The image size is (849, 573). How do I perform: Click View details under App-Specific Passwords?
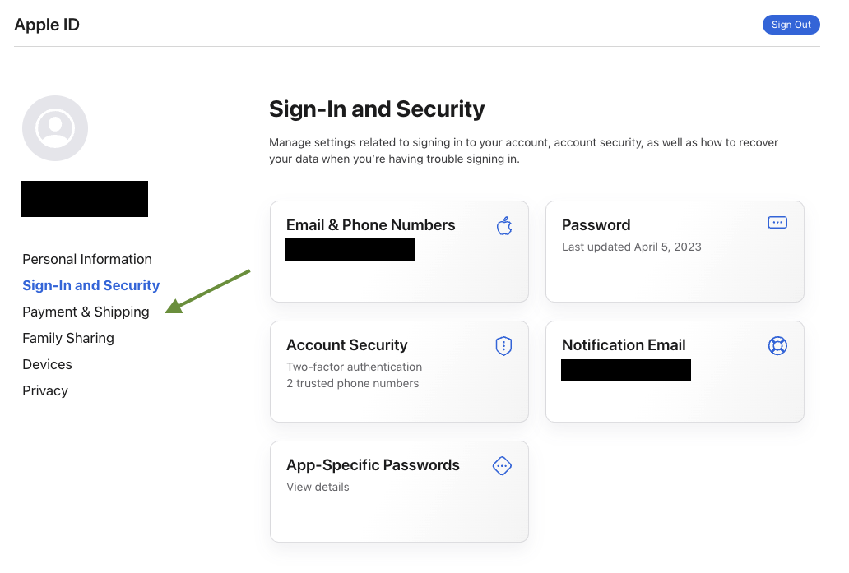[x=318, y=487]
